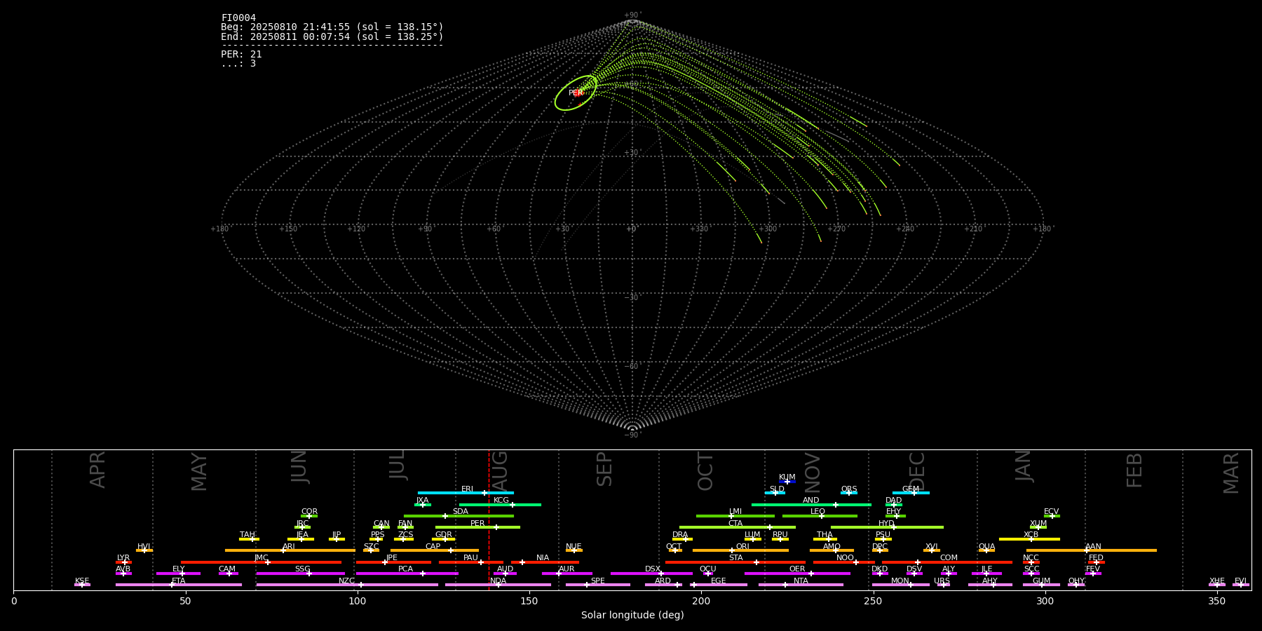Select the red JMC shower bar
1262x631 pixels.
click(262, 562)
